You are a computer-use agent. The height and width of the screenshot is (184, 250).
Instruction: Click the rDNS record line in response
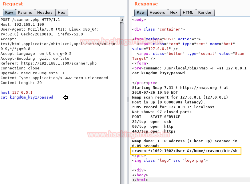pyautogui.click(x=173, y=107)
